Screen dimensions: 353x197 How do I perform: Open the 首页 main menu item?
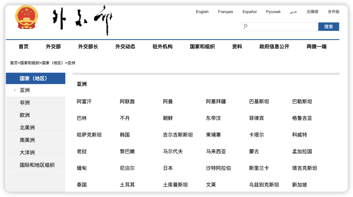coord(24,47)
